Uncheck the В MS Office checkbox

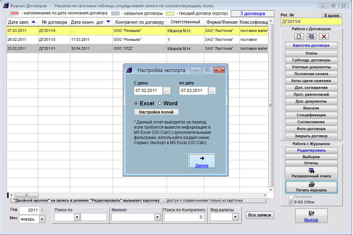[291, 202]
